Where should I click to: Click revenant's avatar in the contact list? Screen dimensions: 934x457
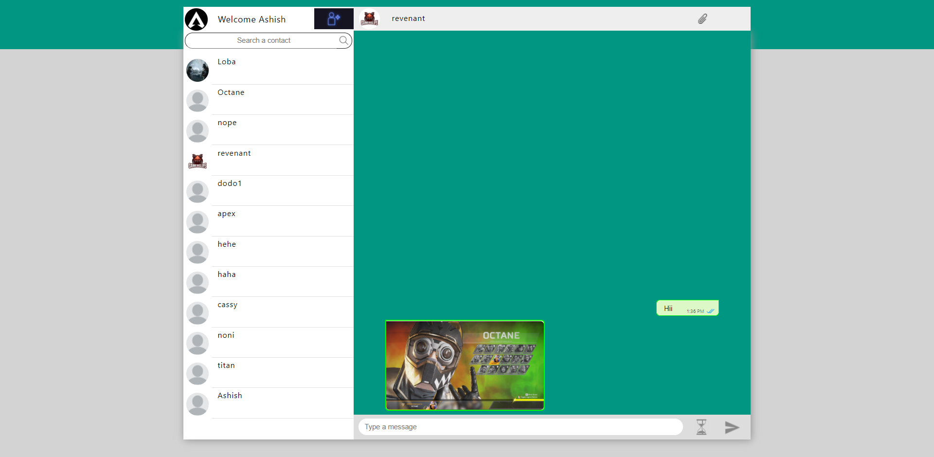coord(197,161)
